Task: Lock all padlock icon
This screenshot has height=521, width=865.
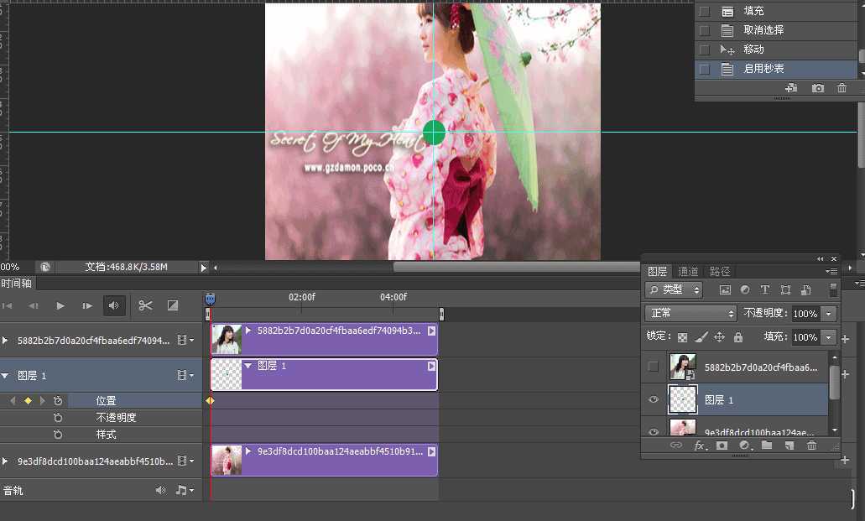Action: 738,336
